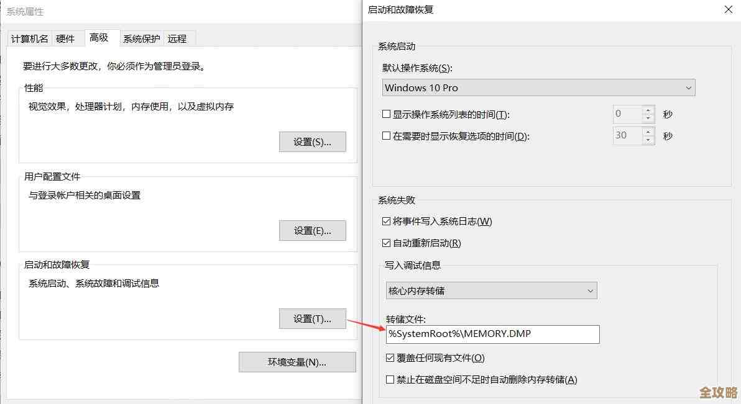Open the 系统保护 tab
The height and width of the screenshot is (404, 741).
(141, 38)
